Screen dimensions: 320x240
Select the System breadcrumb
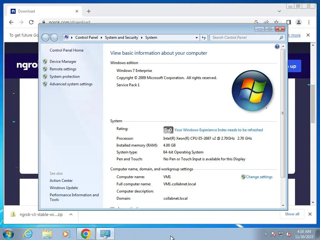pos(151,37)
